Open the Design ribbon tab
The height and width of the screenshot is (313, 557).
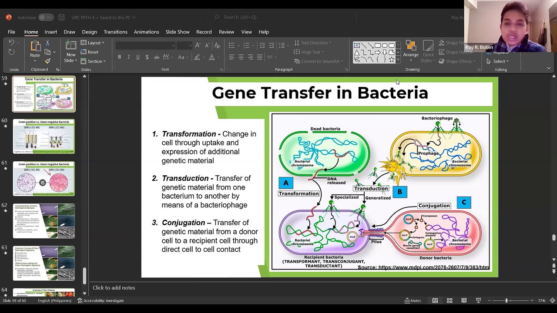[x=89, y=32]
